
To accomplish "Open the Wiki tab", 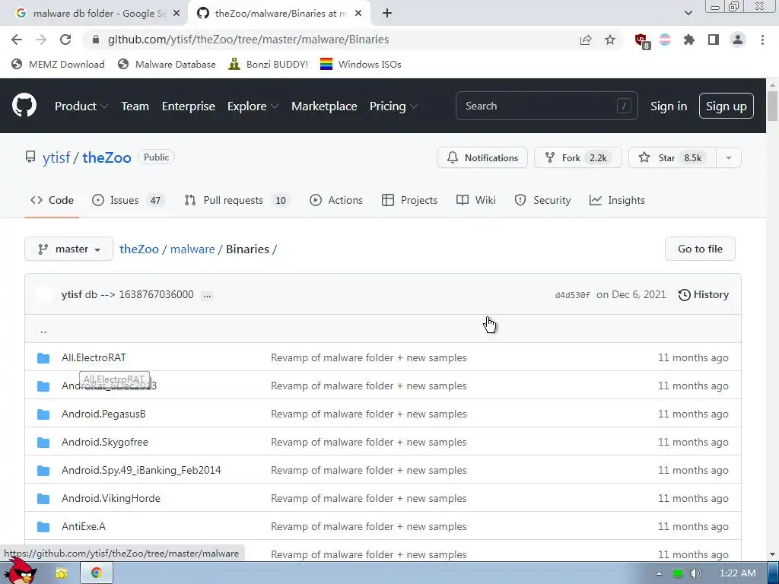I will [x=476, y=200].
